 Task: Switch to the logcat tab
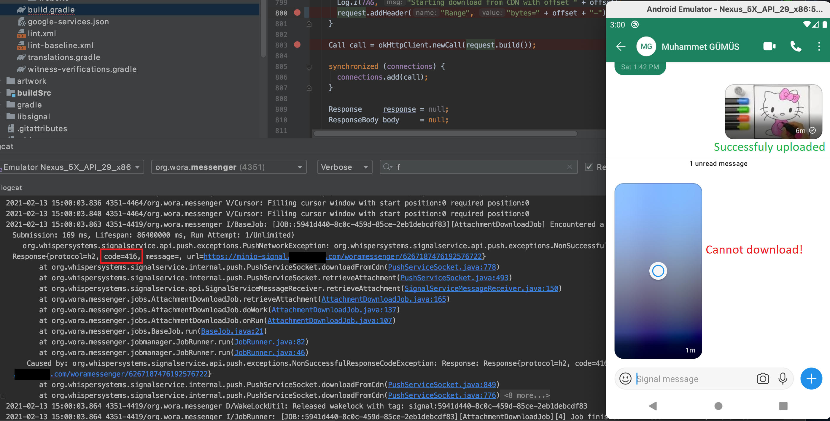click(x=12, y=187)
